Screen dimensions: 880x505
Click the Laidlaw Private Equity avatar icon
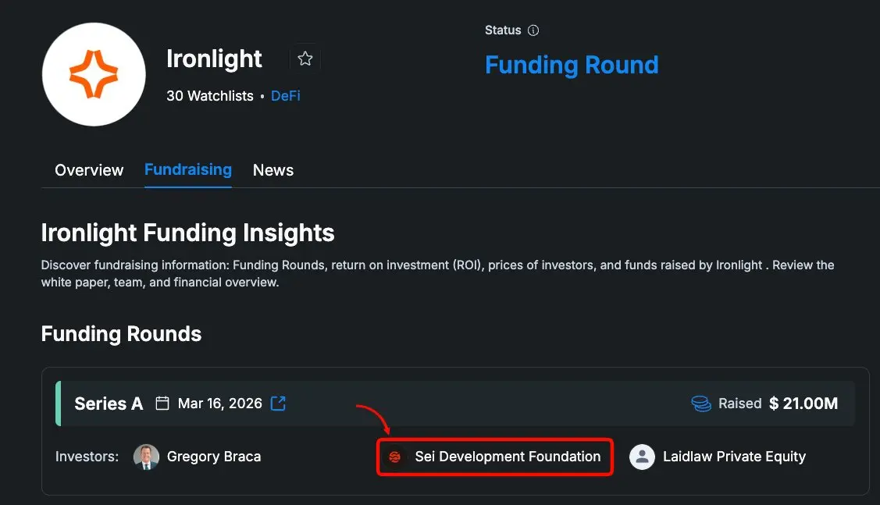[642, 457]
